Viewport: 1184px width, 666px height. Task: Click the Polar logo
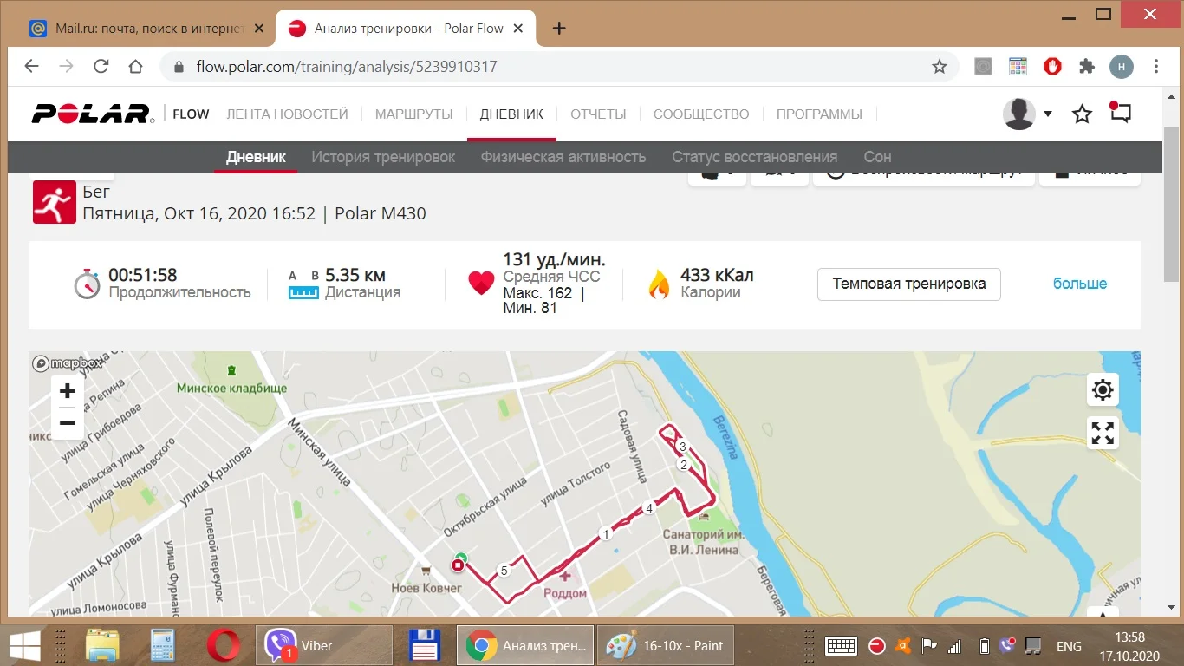tap(93, 114)
